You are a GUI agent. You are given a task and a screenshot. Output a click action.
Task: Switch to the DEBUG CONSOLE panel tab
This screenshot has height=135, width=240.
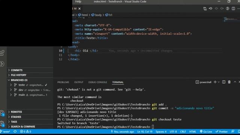97,82
